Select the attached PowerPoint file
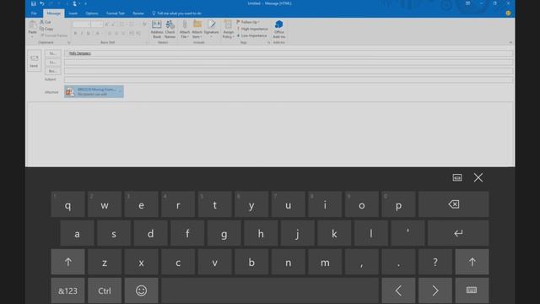This screenshot has height=304, width=540. [94, 92]
